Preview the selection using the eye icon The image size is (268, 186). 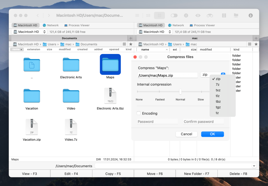198,15
